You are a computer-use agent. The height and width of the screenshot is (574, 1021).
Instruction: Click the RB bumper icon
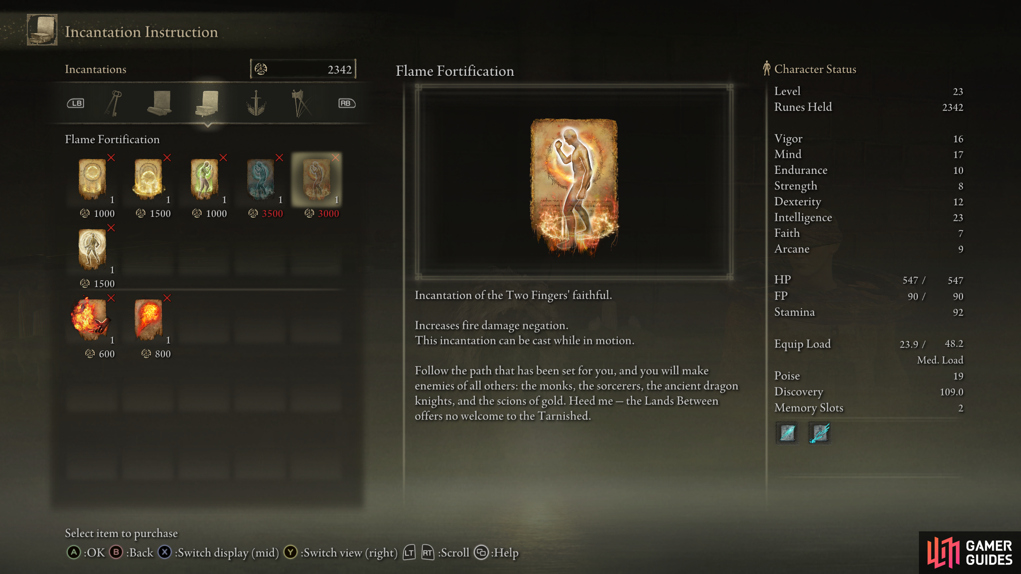pos(347,103)
